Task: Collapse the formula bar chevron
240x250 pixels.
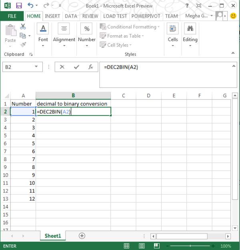Action: 234,66
